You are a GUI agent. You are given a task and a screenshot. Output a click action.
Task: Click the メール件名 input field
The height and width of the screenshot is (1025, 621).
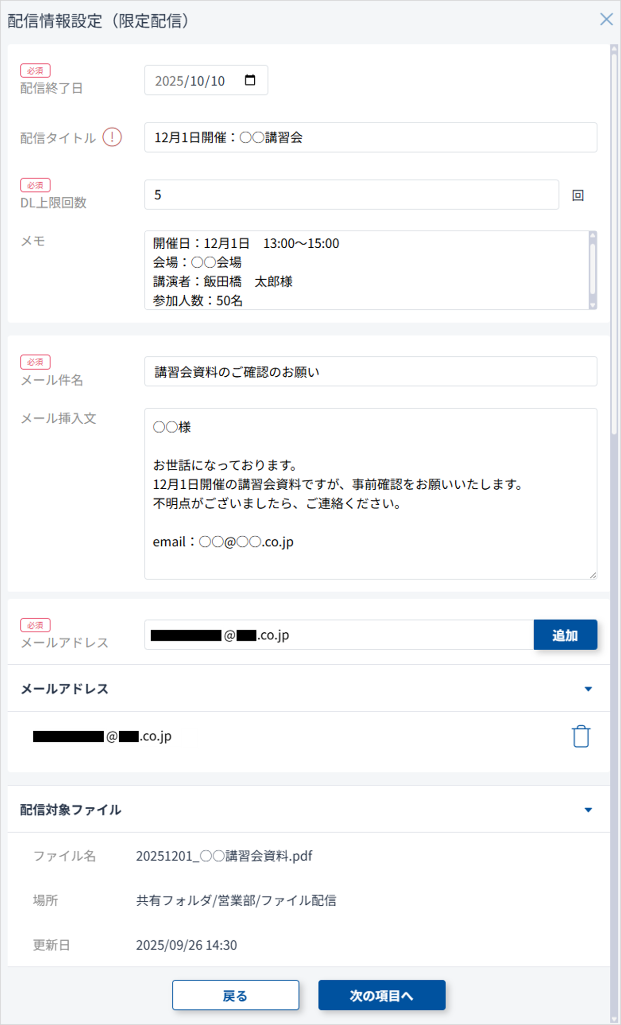(x=371, y=371)
